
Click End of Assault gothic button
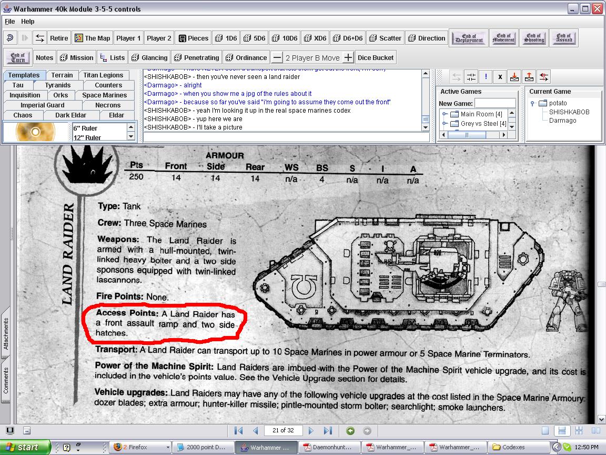(564, 38)
